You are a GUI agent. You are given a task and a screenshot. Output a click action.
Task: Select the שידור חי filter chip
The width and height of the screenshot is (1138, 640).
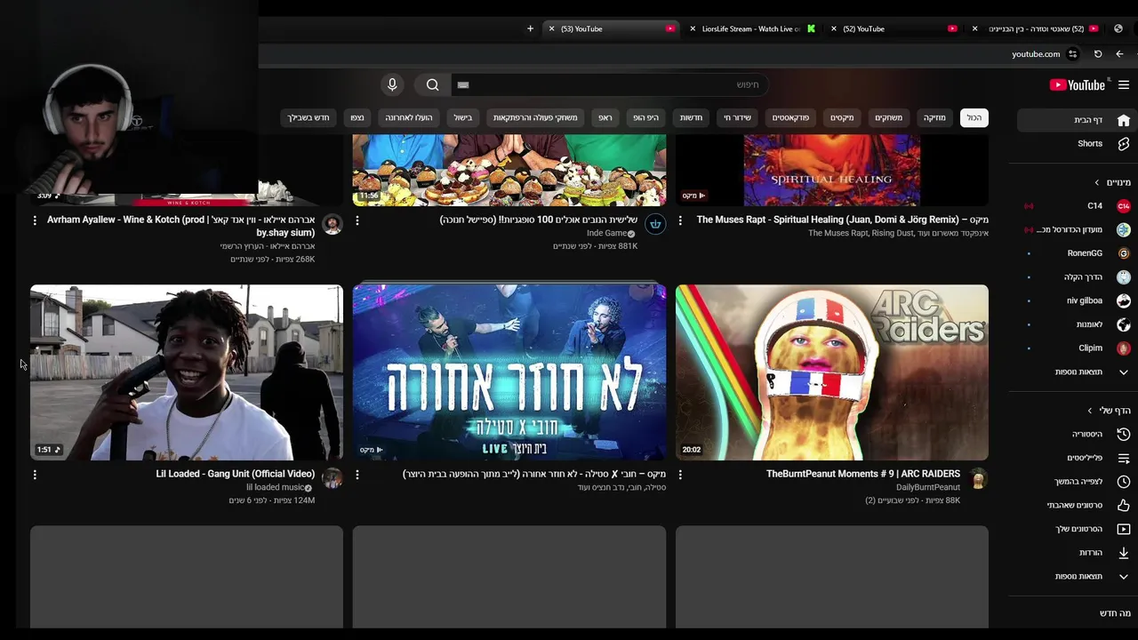(x=737, y=117)
